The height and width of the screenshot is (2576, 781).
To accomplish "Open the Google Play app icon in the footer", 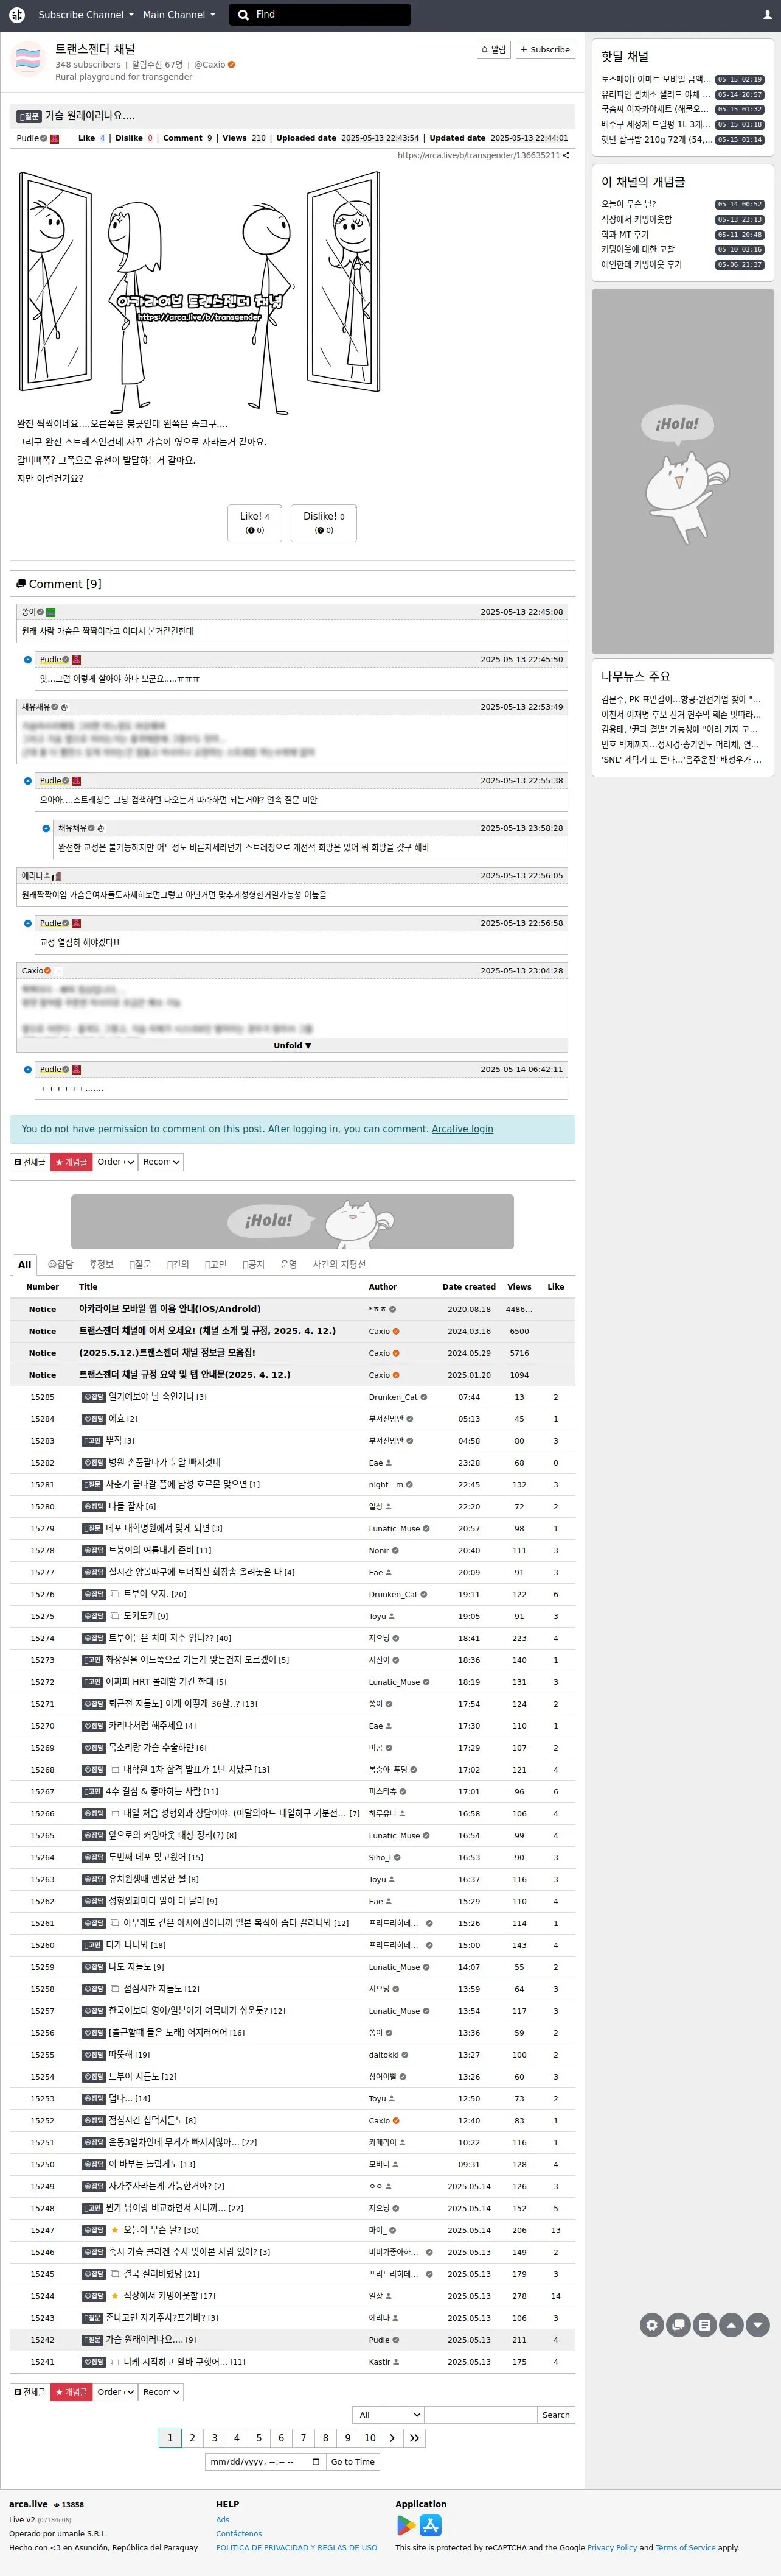I will (x=406, y=2525).
